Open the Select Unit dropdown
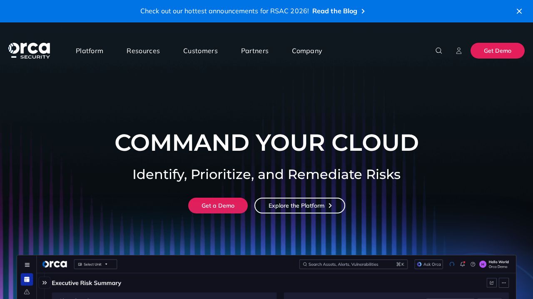533x299 pixels. 95,264
